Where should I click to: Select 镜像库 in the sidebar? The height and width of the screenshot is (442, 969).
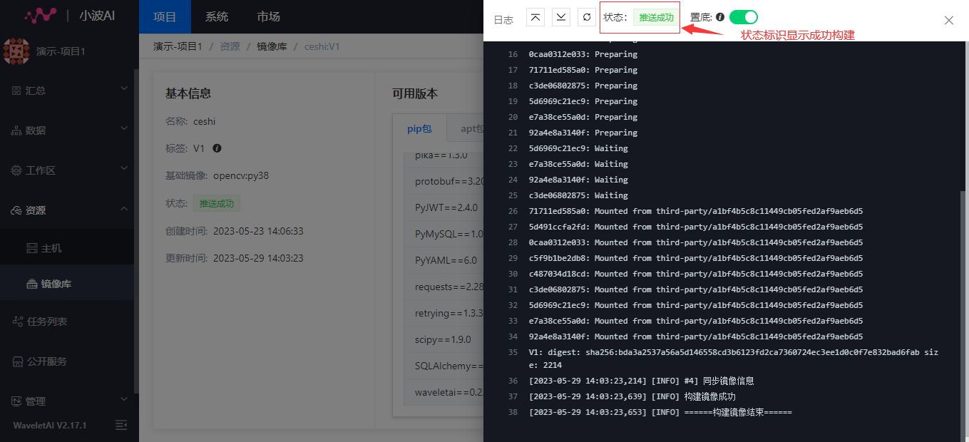point(67,284)
